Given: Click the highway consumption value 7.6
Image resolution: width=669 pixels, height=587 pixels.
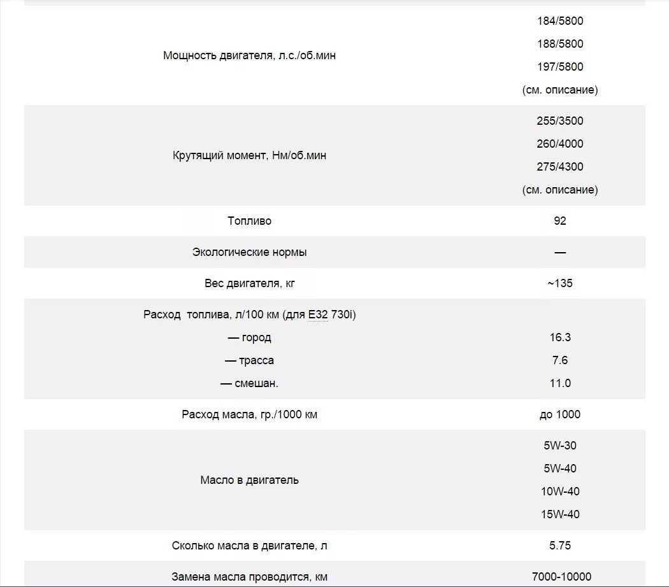Looking at the screenshot, I should tap(560, 360).
